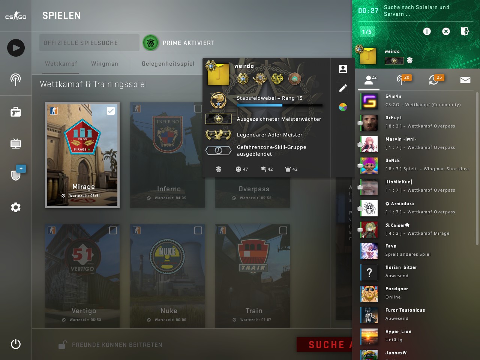This screenshot has width=480, height=360.
Task: Select the Mirage map card
Action: point(82,155)
